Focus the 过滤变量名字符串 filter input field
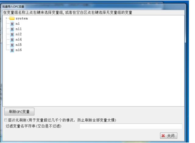This screenshot has height=143, width=195. click(x=131, y=126)
